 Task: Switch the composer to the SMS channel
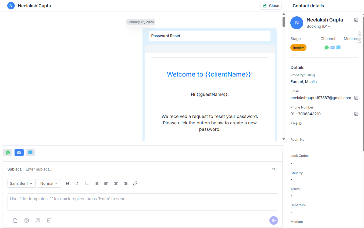click(30, 152)
